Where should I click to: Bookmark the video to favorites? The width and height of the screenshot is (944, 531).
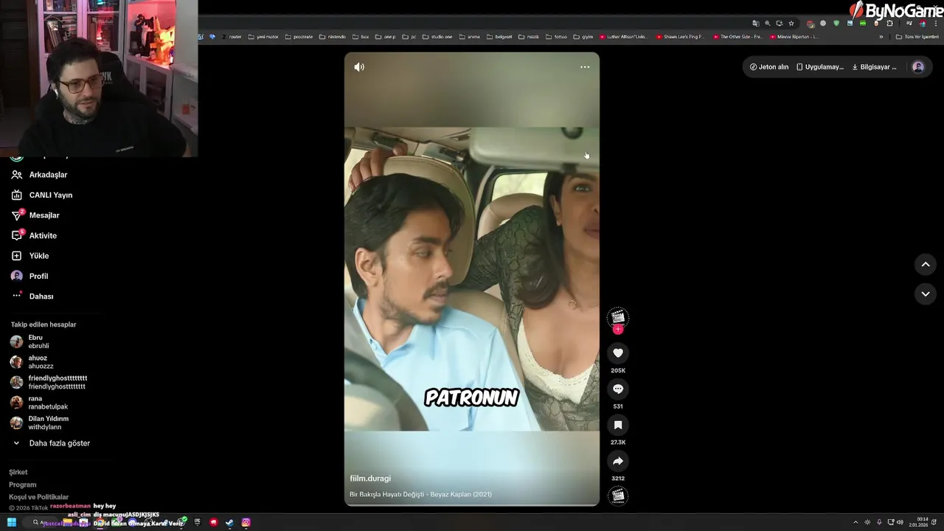point(618,426)
